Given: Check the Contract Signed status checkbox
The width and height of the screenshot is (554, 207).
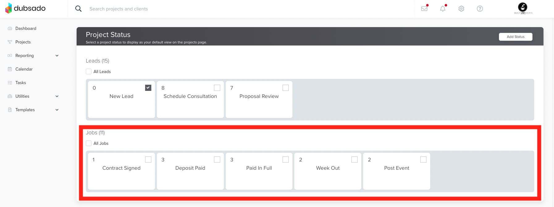Looking at the screenshot, I should point(148,160).
